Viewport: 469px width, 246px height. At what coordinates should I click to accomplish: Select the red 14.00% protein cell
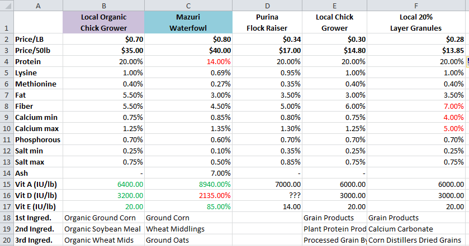[x=184, y=61]
